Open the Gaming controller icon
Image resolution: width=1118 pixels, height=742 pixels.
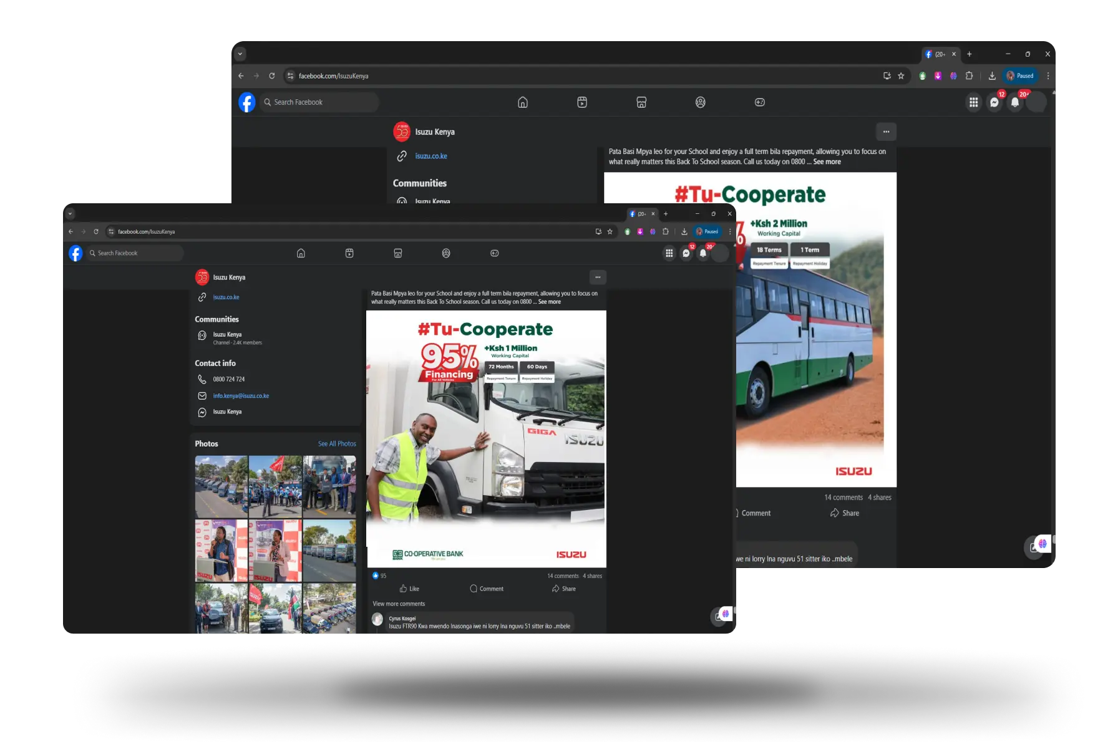coord(493,253)
